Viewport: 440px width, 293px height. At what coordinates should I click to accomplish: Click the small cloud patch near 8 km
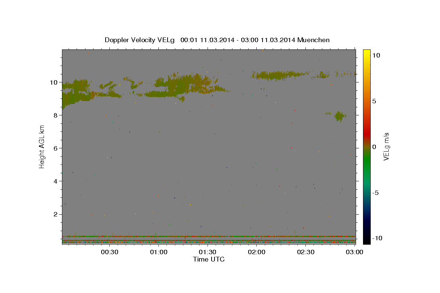click(340, 116)
